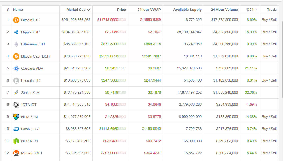Open the Monero XMR name link
This screenshot has height=161, width=283.
point(32,153)
